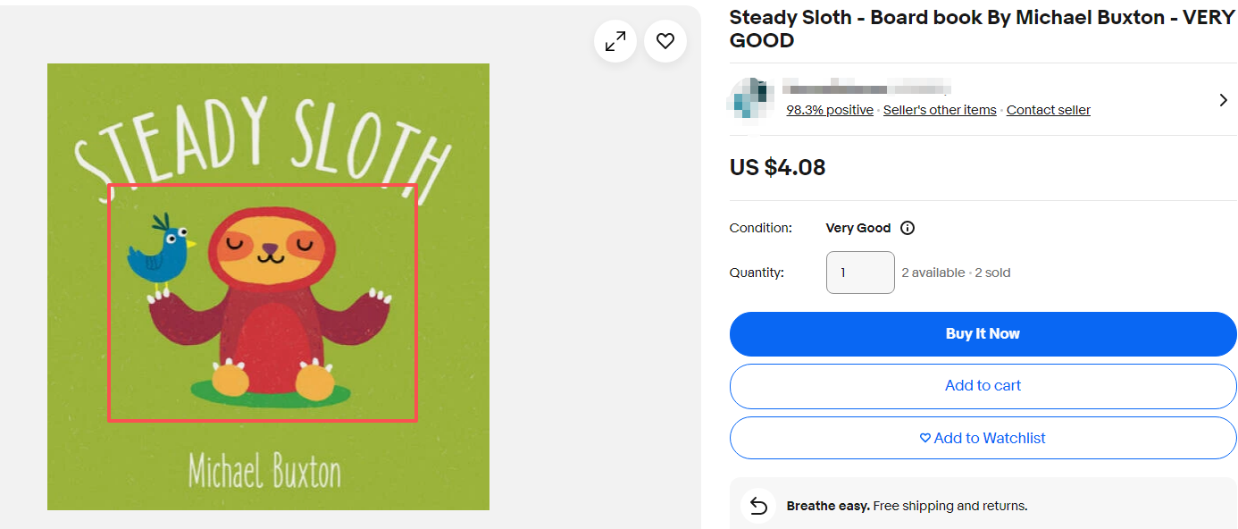Click the Free shipping and returns text

coord(949,507)
